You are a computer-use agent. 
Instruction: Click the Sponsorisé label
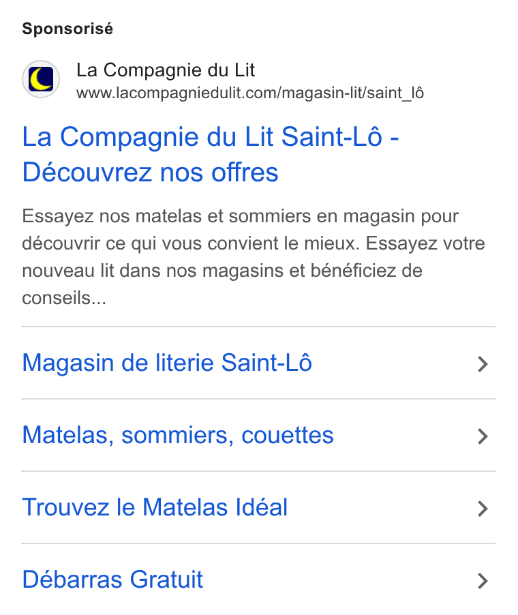67,29
